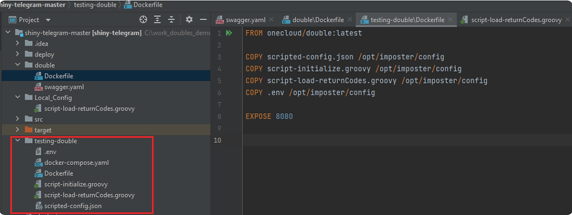The width and height of the screenshot is (572, 215).
Task: Click the green run gutter icon on line 1
Action: [229, 33]
